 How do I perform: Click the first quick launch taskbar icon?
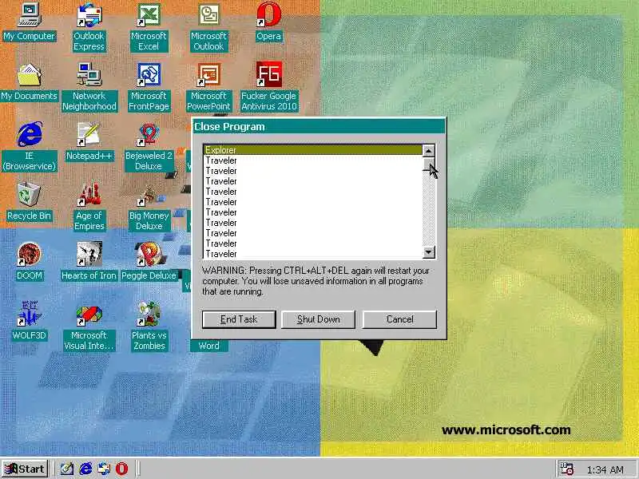(67, 469)
